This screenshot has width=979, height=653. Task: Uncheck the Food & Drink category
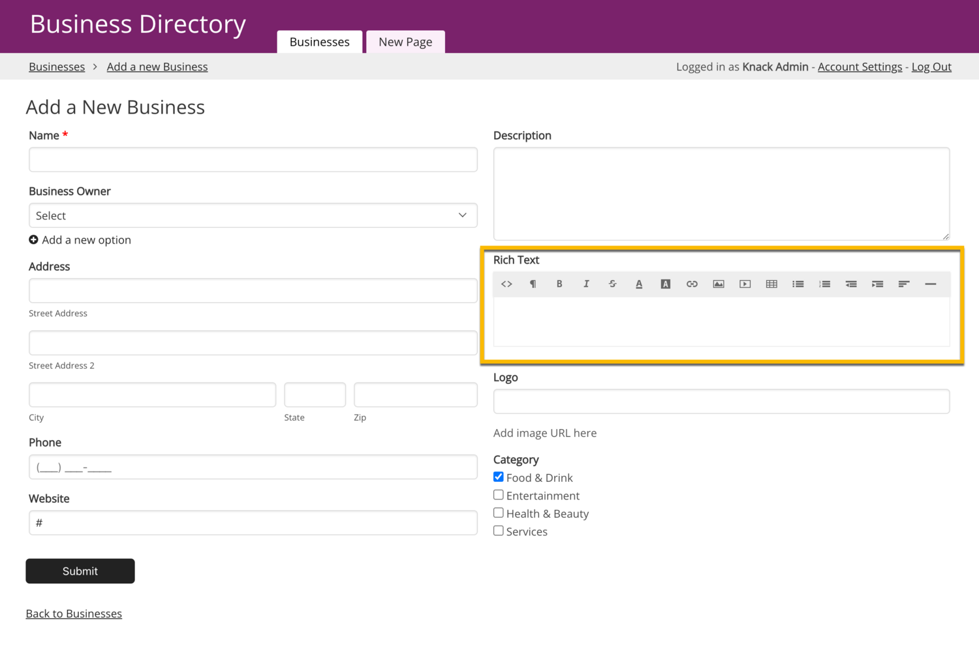(499, 477)
